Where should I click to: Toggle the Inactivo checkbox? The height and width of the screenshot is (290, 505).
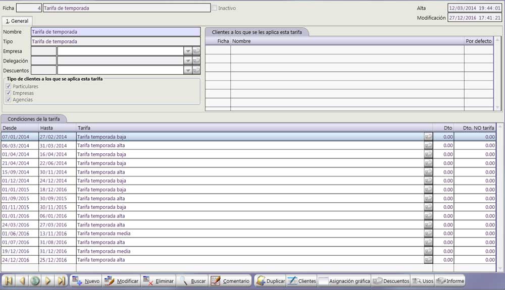tap(215, 8)
